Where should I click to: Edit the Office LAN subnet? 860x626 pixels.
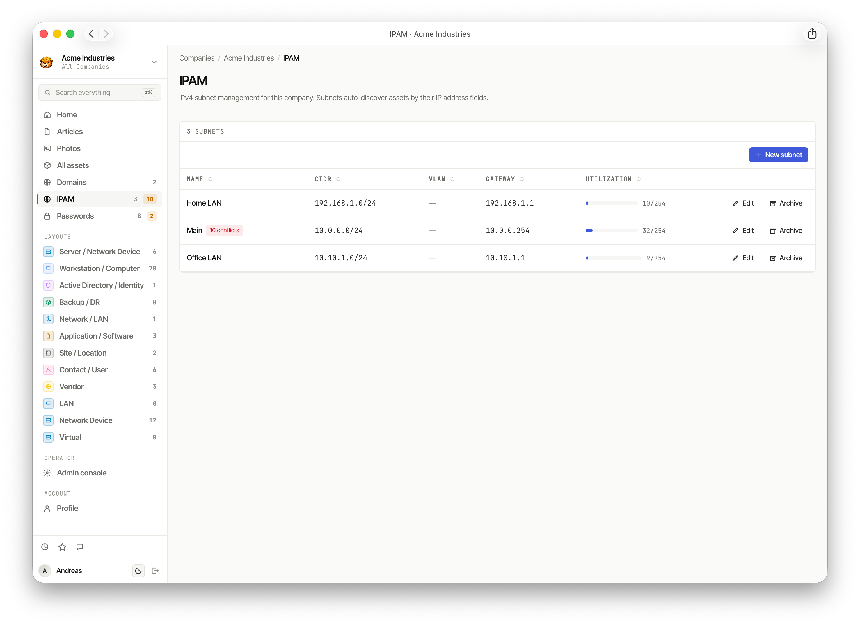(x=743, y=258)
